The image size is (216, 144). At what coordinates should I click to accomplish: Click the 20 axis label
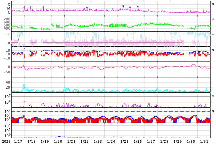[x=8, y=87]
